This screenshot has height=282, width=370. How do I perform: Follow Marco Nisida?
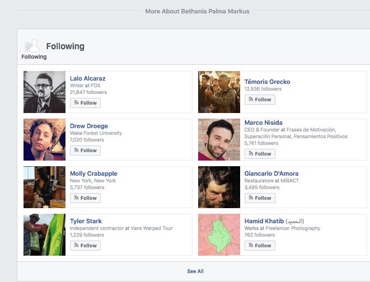pyautogui.click(x=260, y=154)
